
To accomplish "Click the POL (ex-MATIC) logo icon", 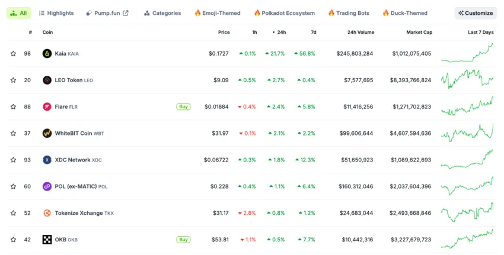I will pos(47,186).
